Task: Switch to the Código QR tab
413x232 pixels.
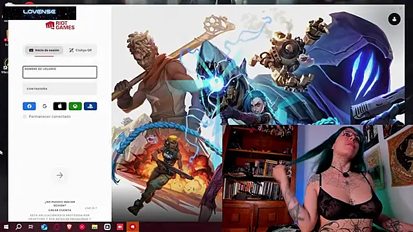Action: (x=81, y=50)
